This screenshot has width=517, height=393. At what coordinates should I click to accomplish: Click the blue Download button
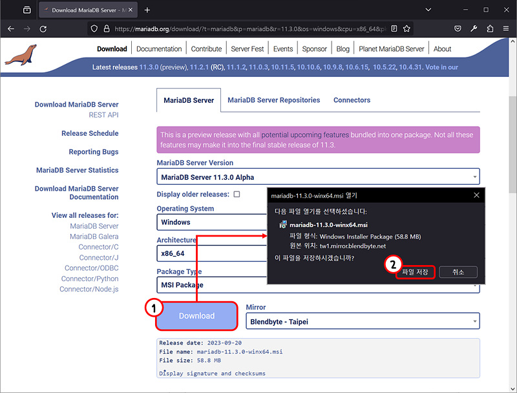click(196, 316)
